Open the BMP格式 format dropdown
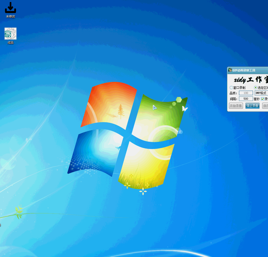The width and height of the screenshot is (268, 257). (x=261, y=93)
